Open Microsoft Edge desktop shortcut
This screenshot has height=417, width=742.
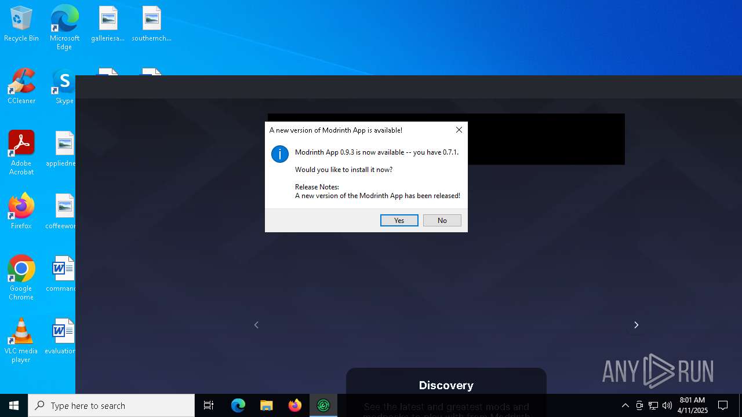coord(64,28)
